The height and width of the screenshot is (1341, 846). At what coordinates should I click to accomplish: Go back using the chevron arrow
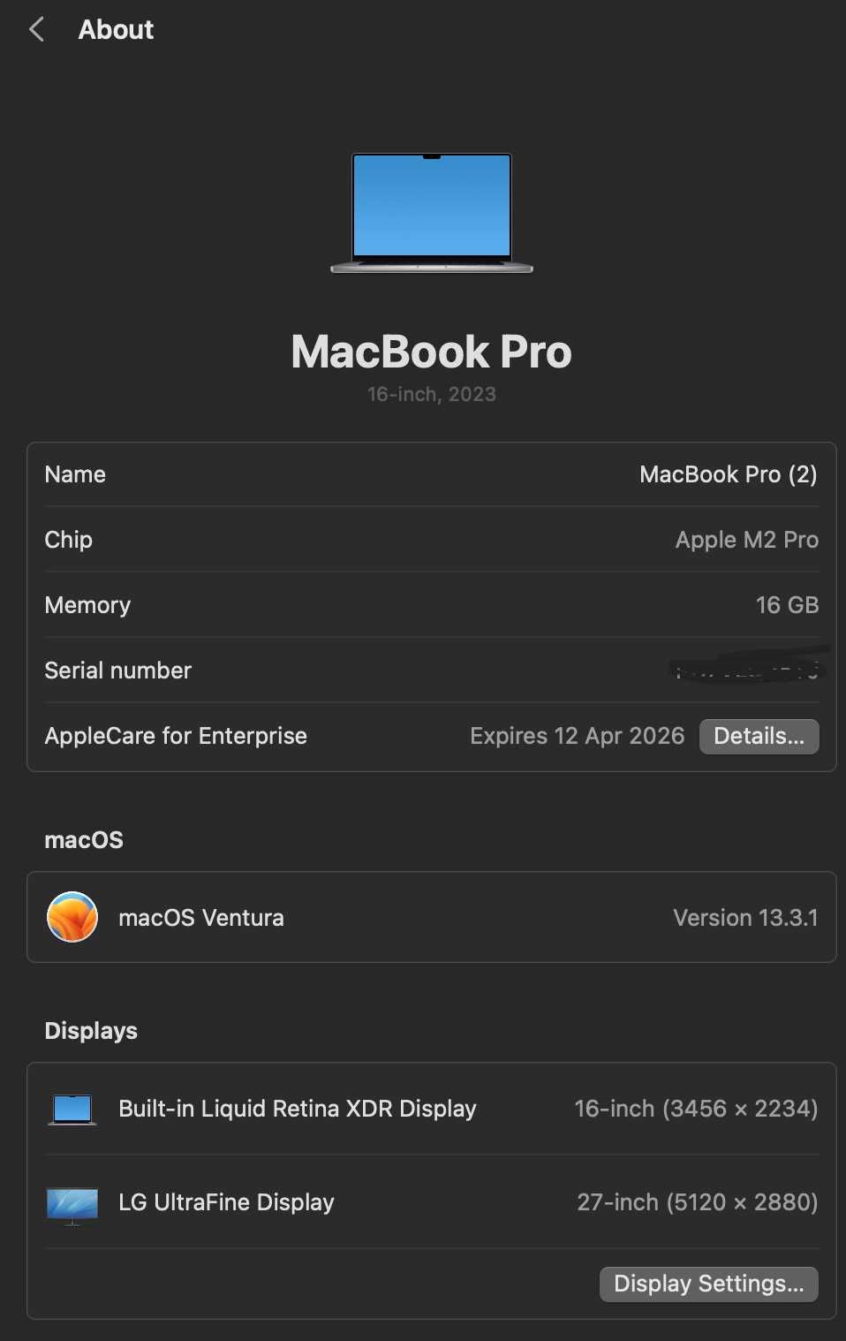pos(36,29)
